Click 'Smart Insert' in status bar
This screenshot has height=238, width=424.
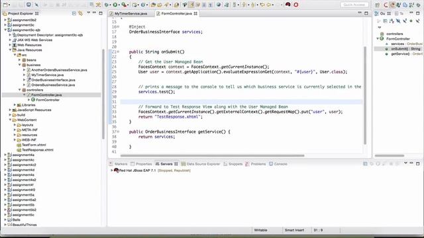pyautogui.click(x=294, y=230)
